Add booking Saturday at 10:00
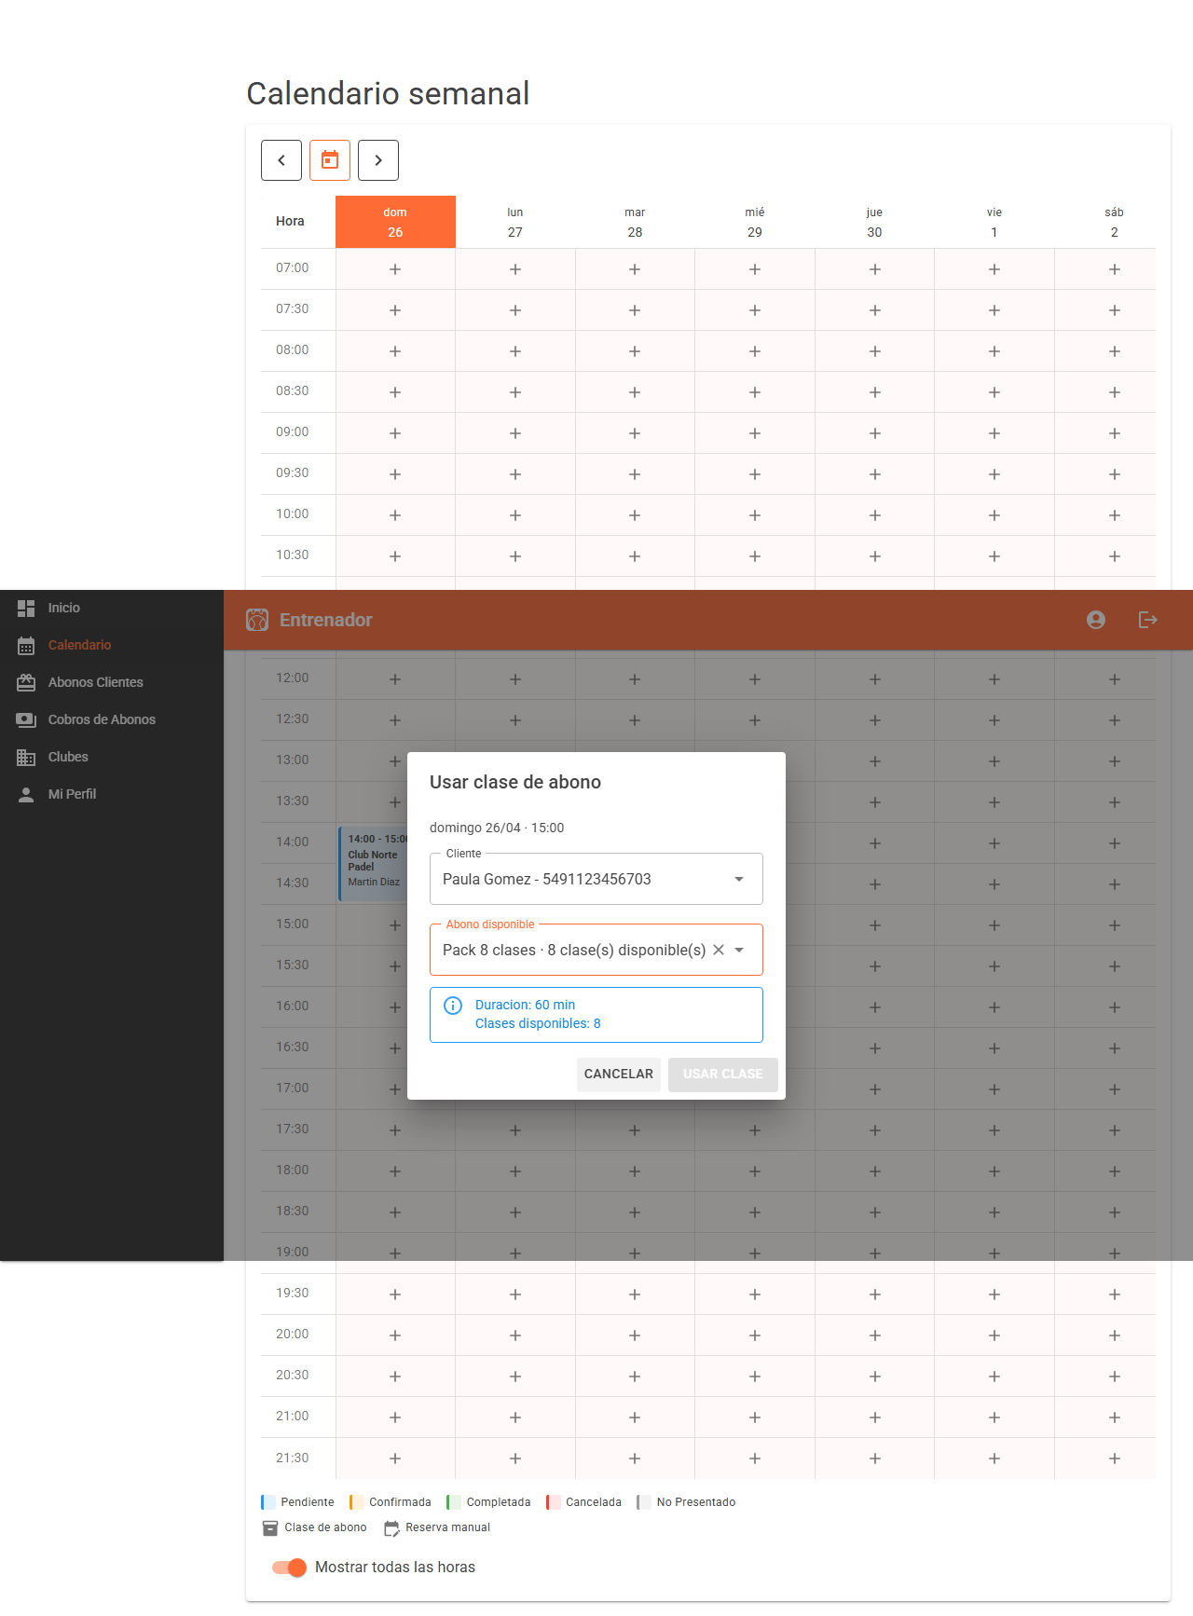 pos(1115,515)
